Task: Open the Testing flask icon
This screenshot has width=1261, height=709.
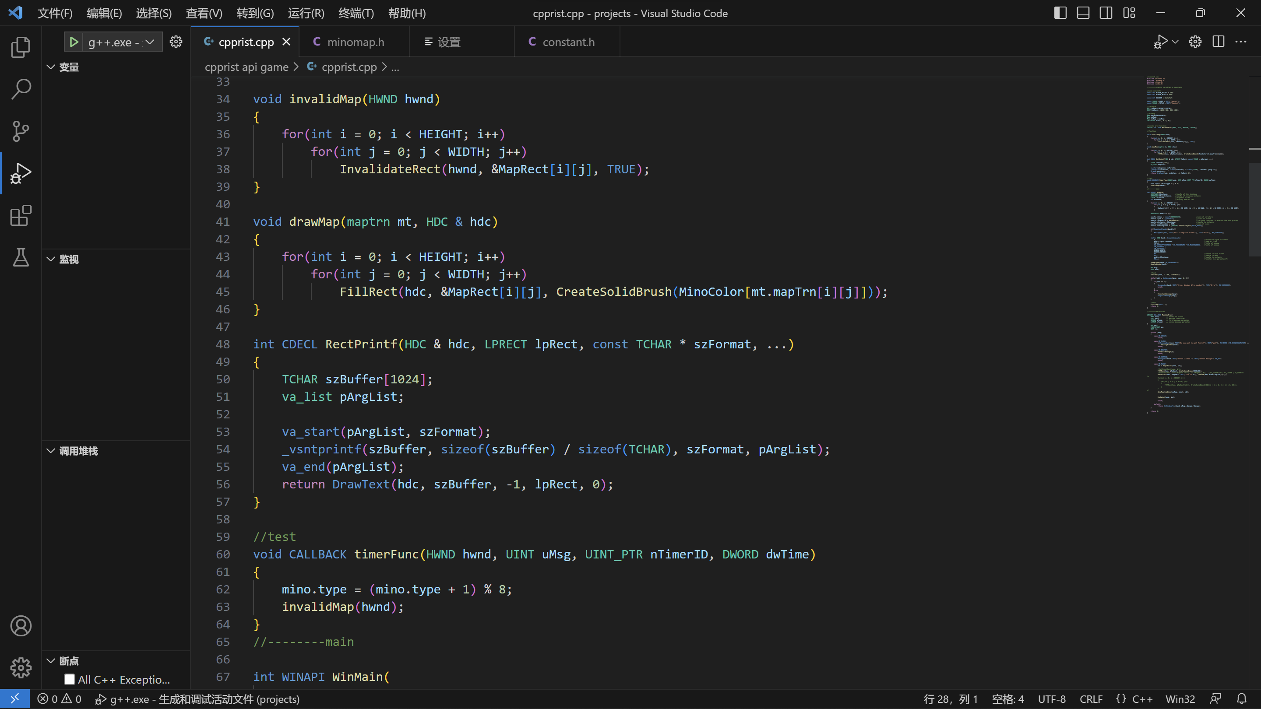Action: click(21, 257)
